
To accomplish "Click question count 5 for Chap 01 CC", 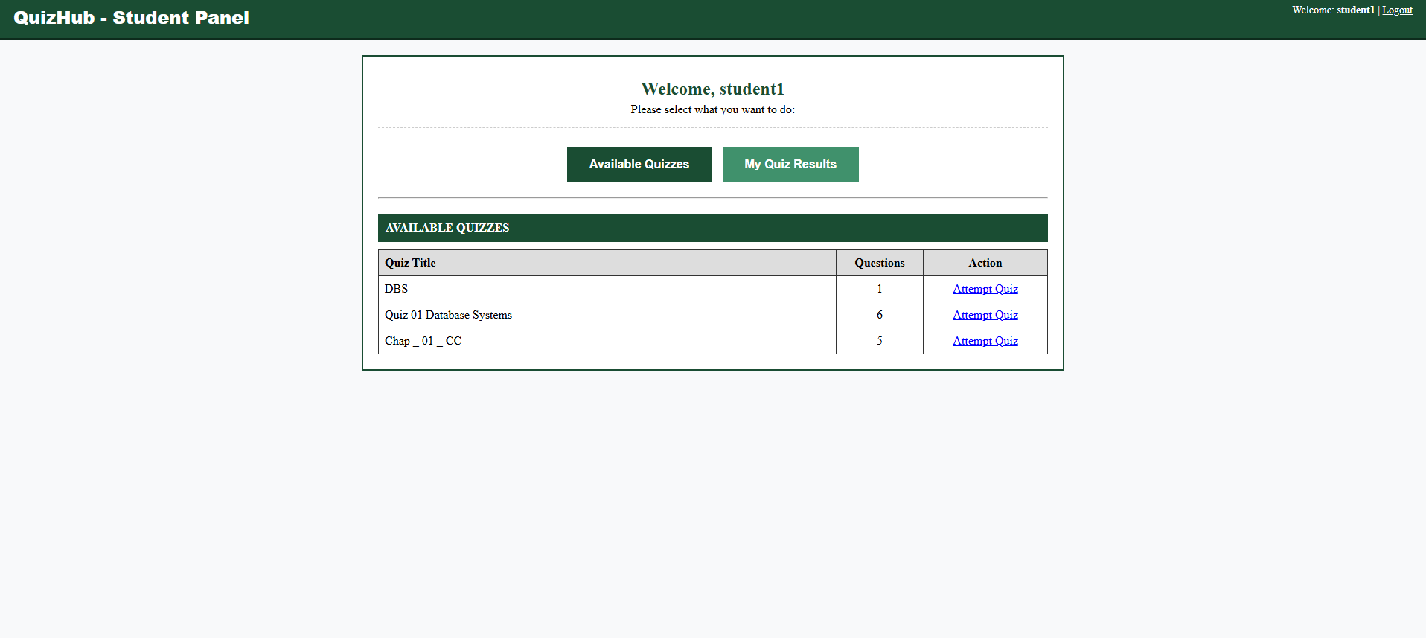I will pos(879,341).
